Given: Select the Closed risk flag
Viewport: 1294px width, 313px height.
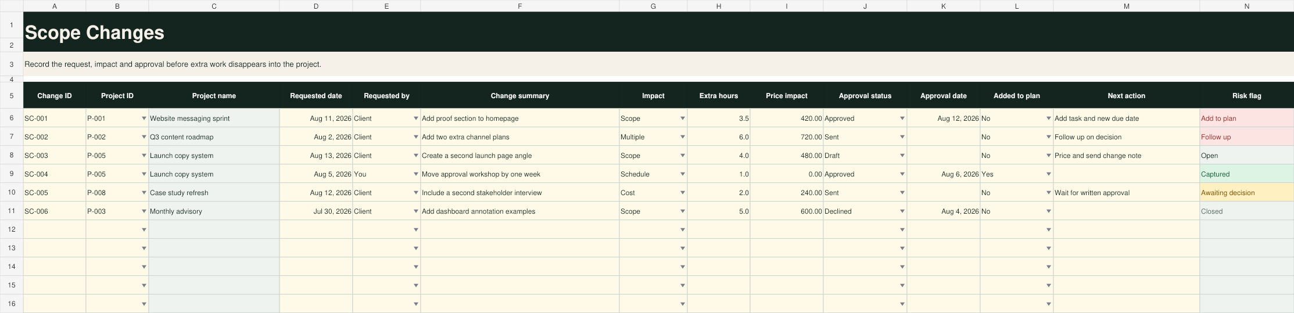Looking at the screenshot, I should tap(1247, 211).
